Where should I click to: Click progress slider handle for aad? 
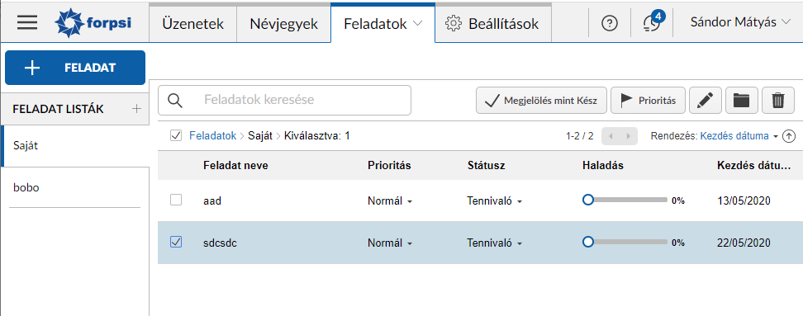coord(588,200)
